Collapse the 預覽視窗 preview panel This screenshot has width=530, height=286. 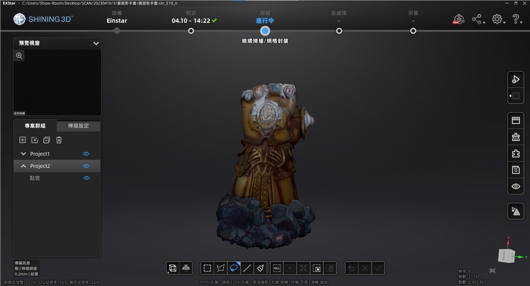coord(96,43)
